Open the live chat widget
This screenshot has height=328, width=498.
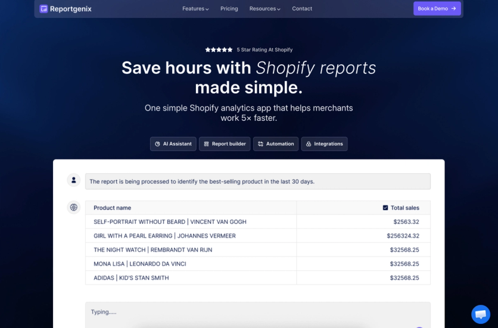[x=481, y=314]
